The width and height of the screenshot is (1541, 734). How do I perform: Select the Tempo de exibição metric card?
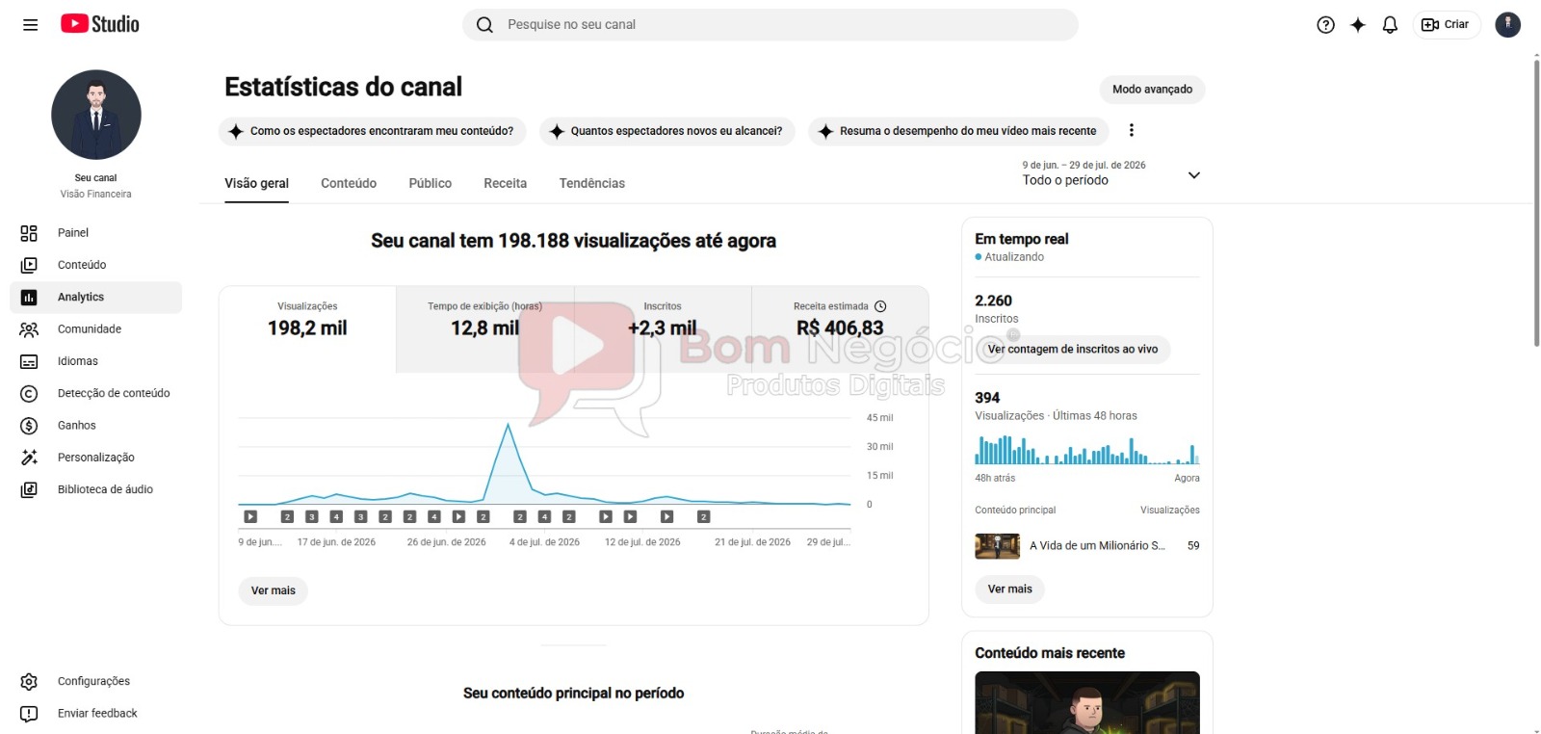click(485, 329)
